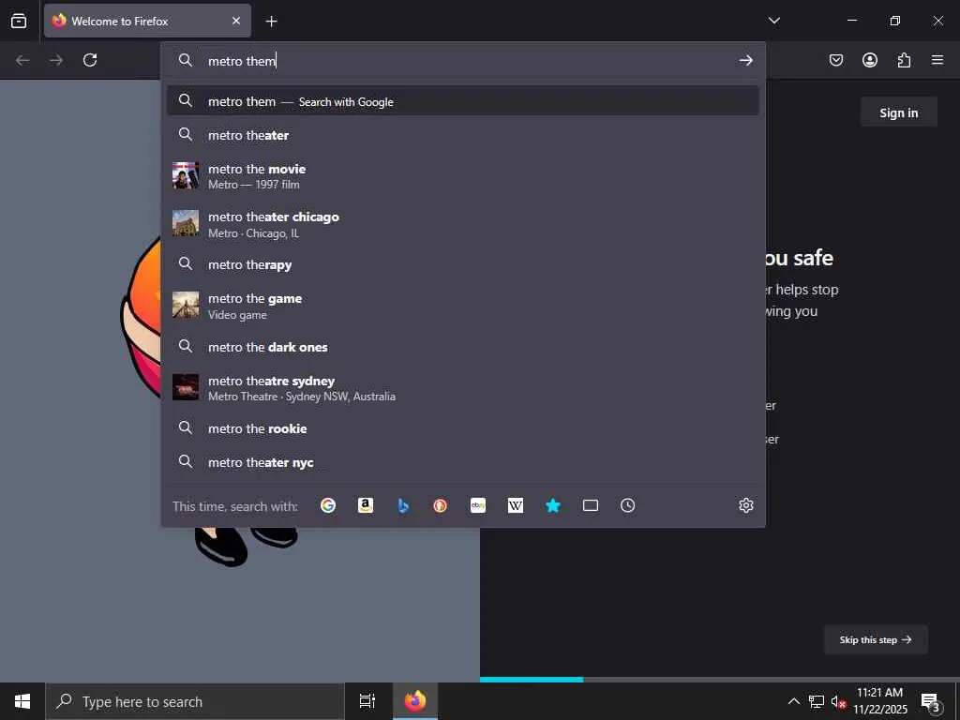Open Firefox View icon

click(19, 21)
